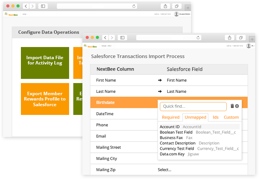Click arrow icon in Last Name row
The height and width of the screenshot is (179, 259).
(x=160, y=91)
